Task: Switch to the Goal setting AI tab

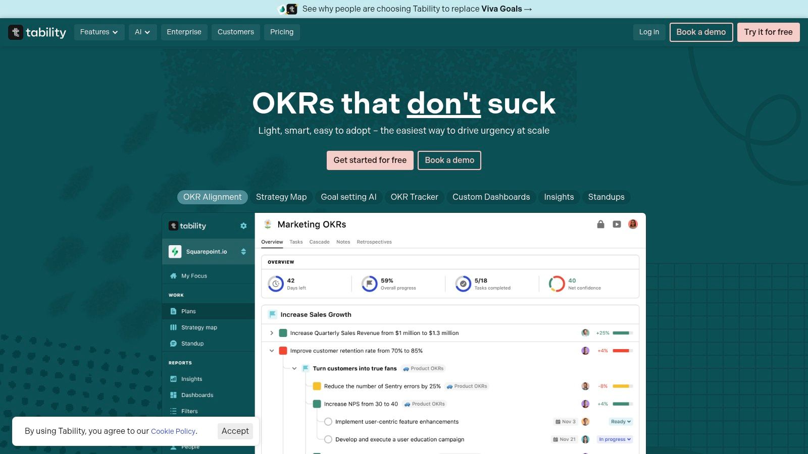Action: (348, 197)
